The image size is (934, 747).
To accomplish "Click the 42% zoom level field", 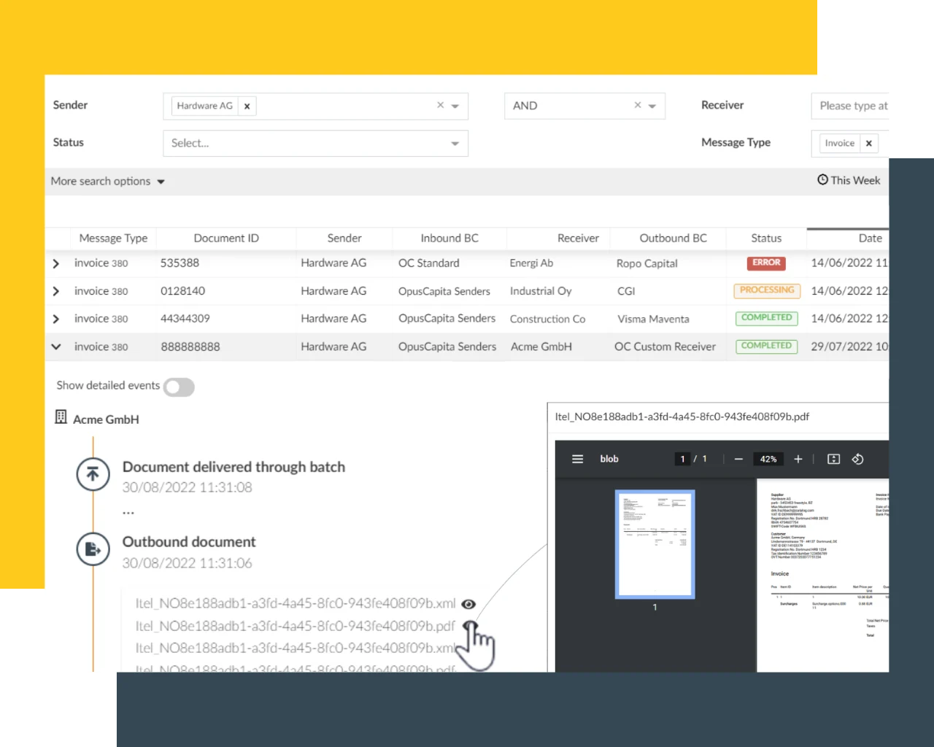I will [768, 459].
